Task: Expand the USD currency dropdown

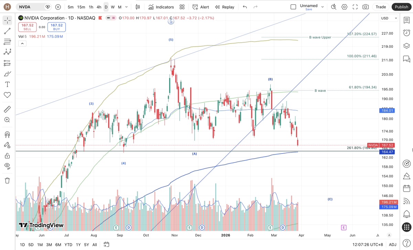Action: 389,18
